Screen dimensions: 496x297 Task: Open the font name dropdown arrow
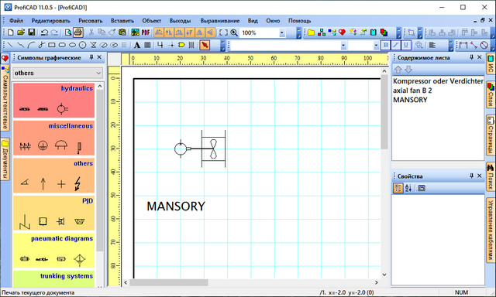pyautogui.click(x=343, y=46)
